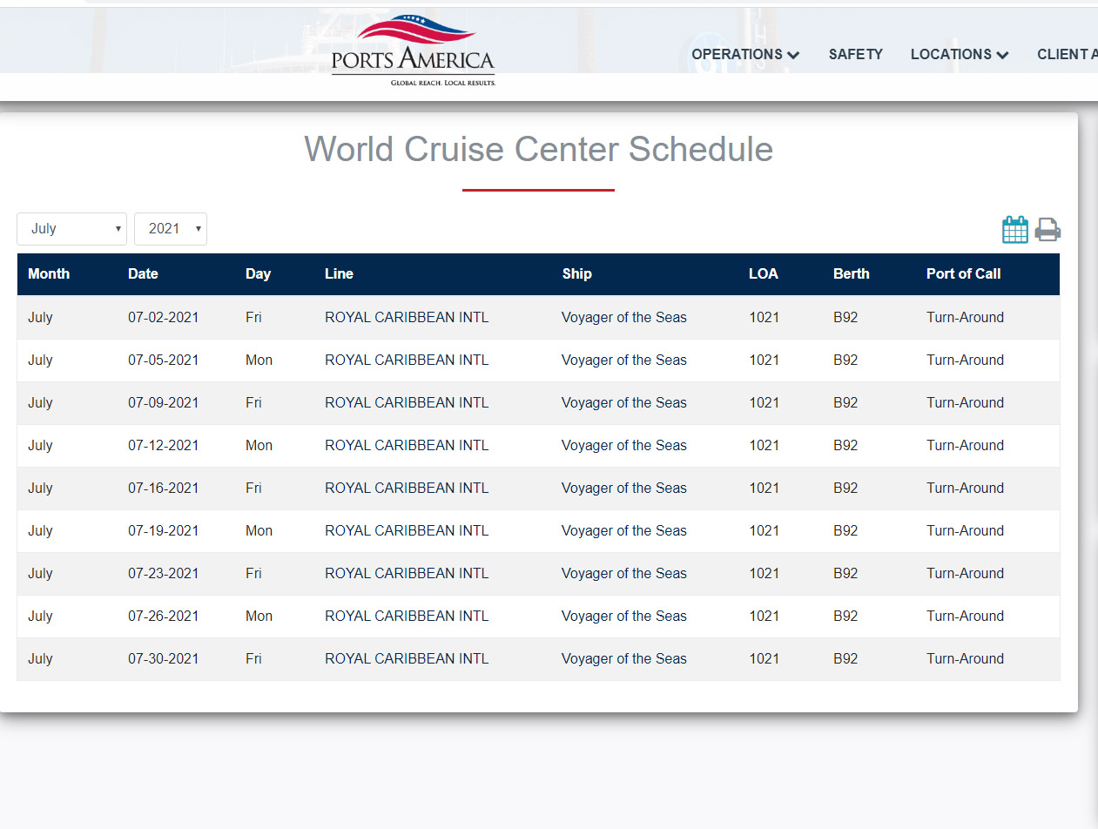Click B92 in the 07-12-2021 row
Image resolution: width=1098 pixels, height=829 pixels.
pyautogui.click(x=845, y=445)
